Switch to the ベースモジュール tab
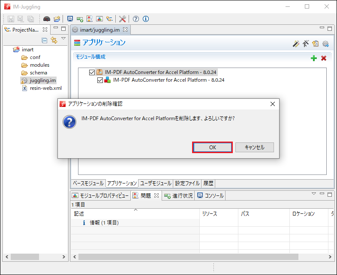 [x=88, y=183]
